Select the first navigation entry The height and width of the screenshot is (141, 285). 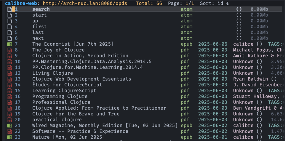coord(39,27)
